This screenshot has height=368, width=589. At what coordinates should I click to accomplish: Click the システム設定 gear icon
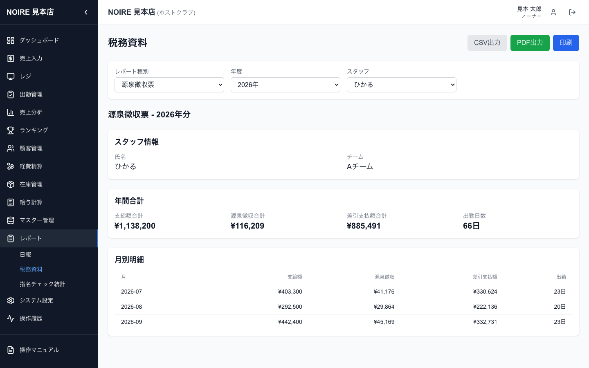pos(11,301)
